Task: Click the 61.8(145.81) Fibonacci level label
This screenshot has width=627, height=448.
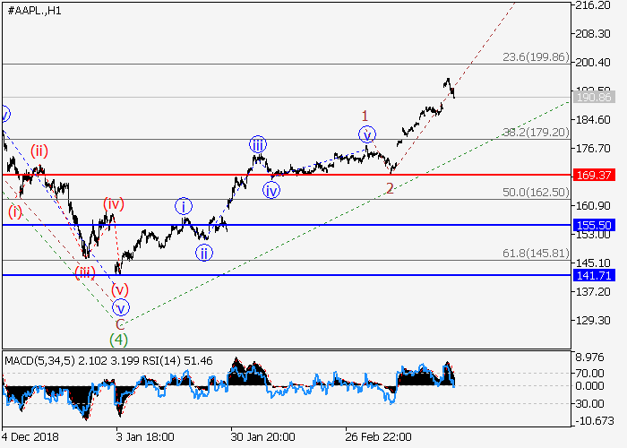Action: pyautogui.click(x=536, y=254)
